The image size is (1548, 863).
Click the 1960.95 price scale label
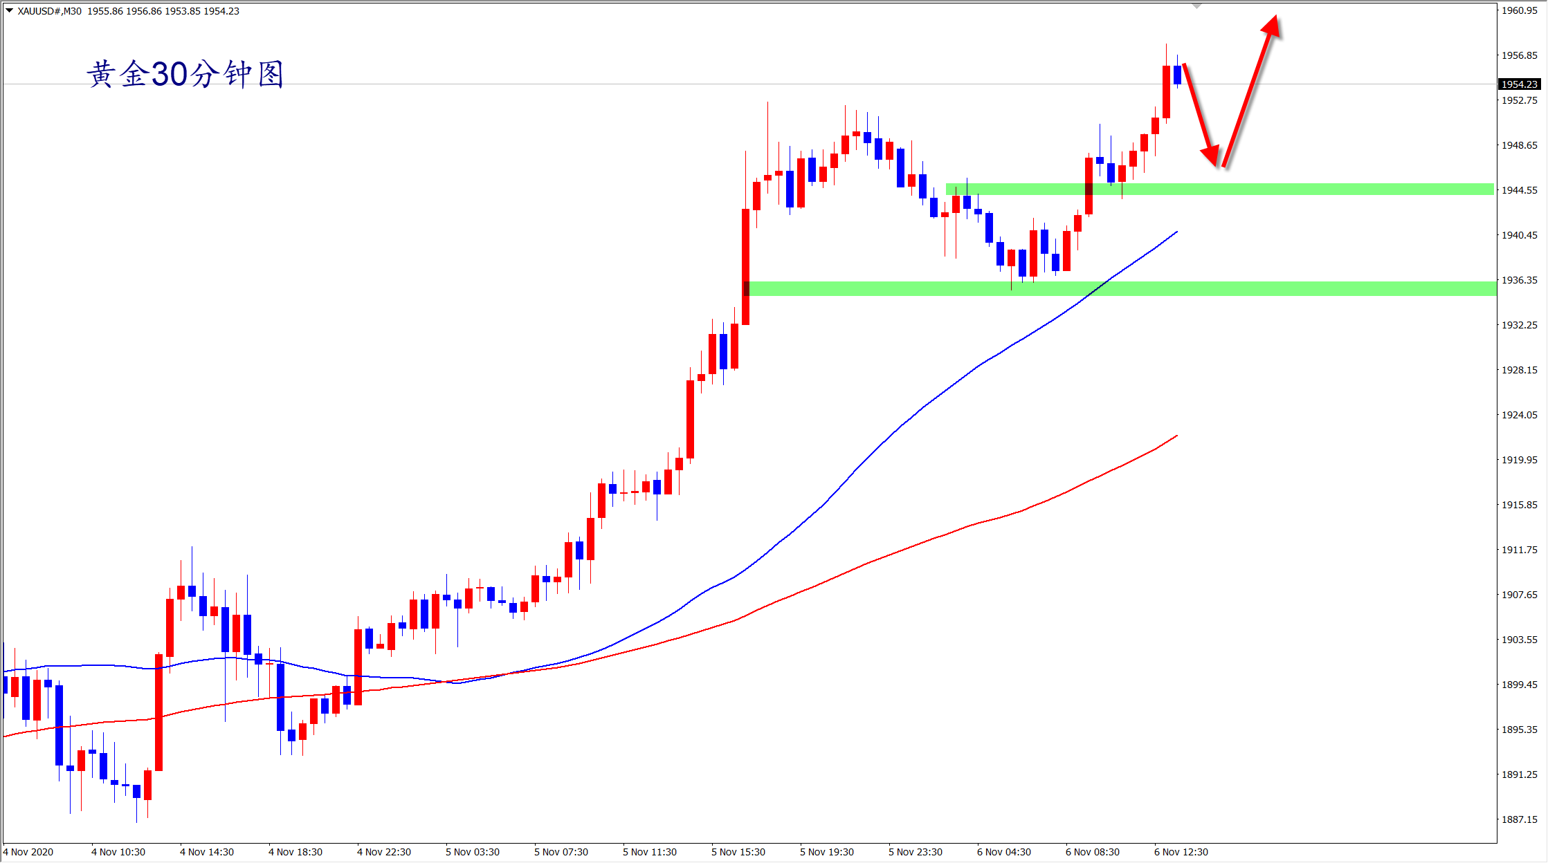(1519, 10)
